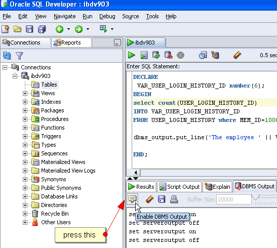Select the Tables tree item

(49, 85)
